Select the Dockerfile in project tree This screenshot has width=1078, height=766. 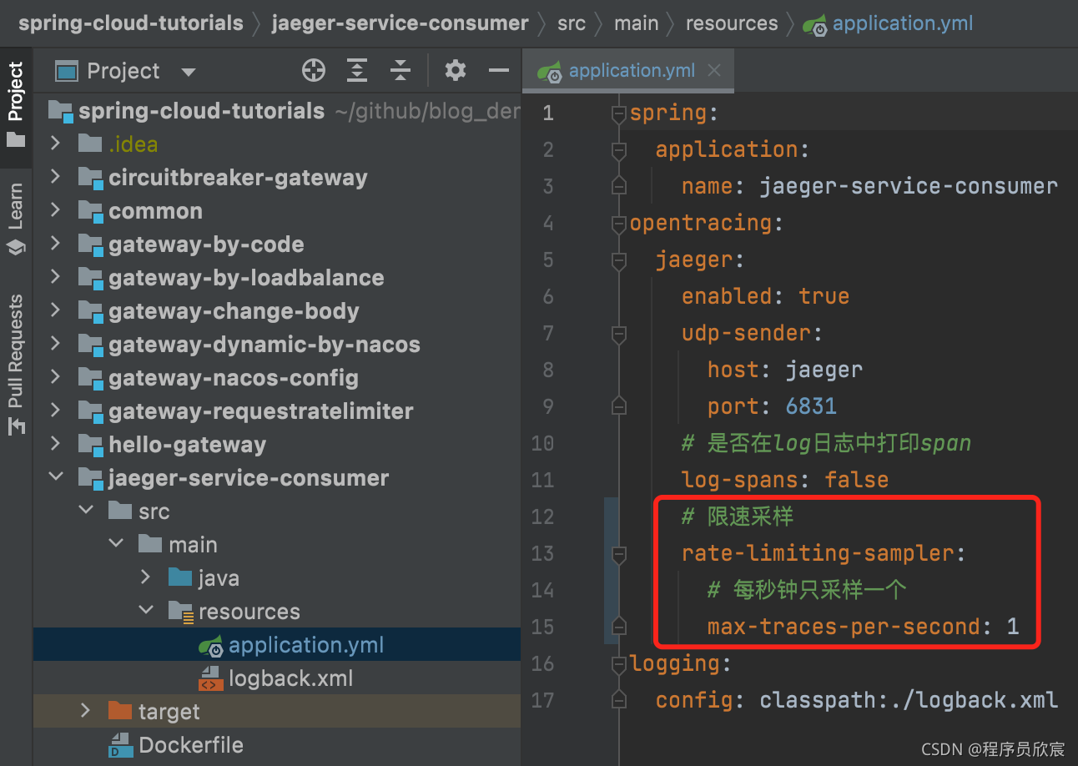coord(191,744)
